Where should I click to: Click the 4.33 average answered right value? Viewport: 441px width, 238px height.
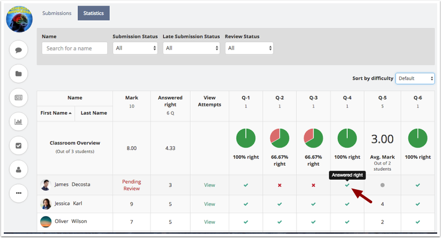point(170,148)
